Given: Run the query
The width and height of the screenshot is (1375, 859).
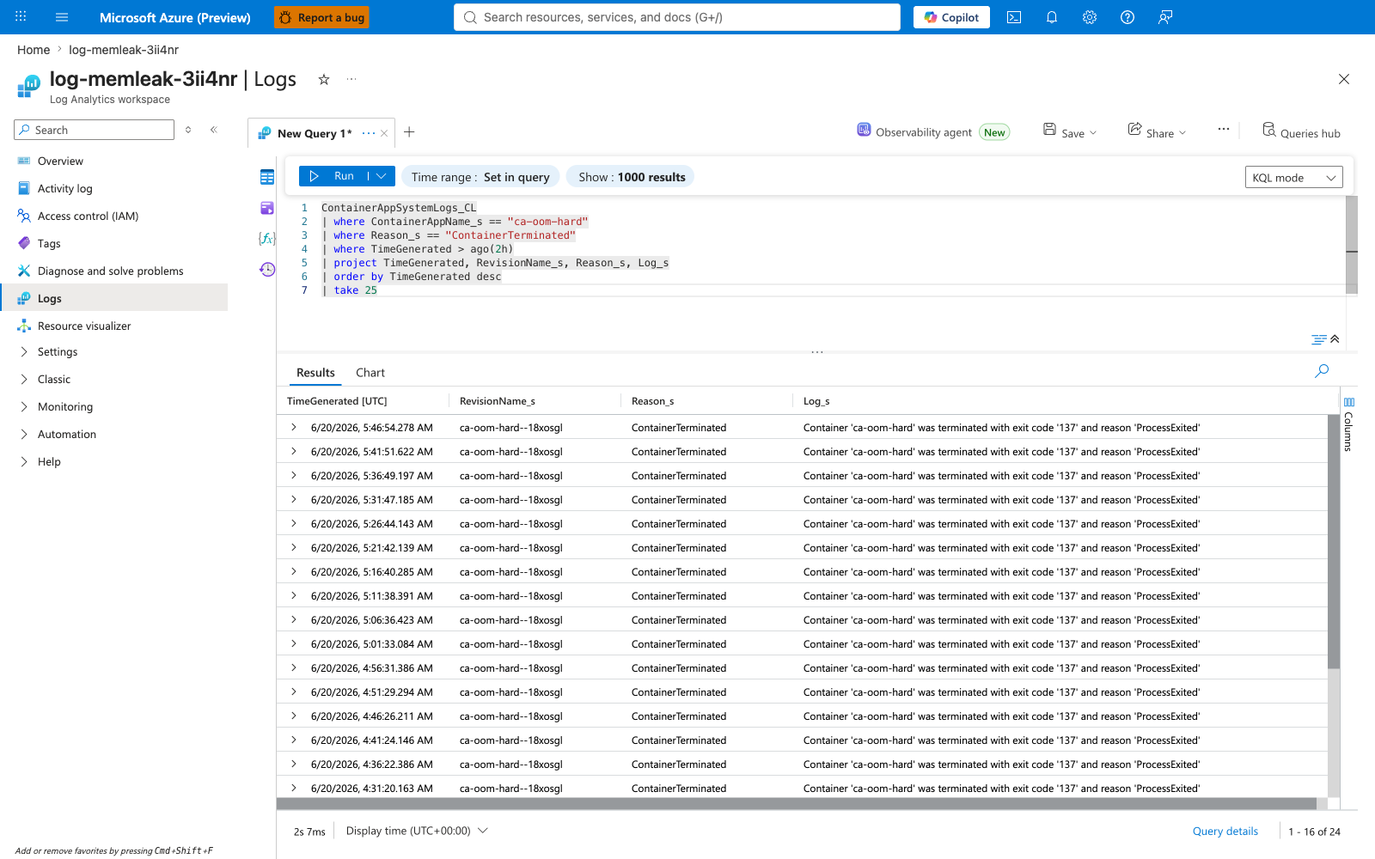Looking at the screenshot, I should [333, 176].
